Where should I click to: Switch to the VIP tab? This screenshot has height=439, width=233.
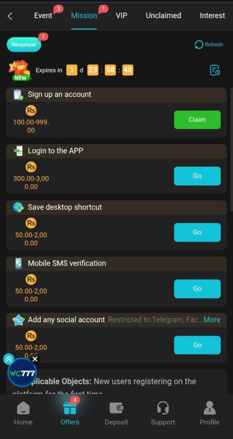[121, 16]
